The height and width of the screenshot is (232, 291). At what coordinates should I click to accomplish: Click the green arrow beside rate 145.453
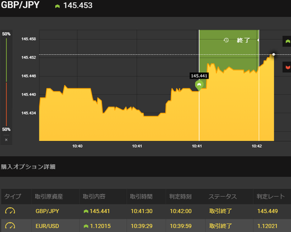[58, 6]
